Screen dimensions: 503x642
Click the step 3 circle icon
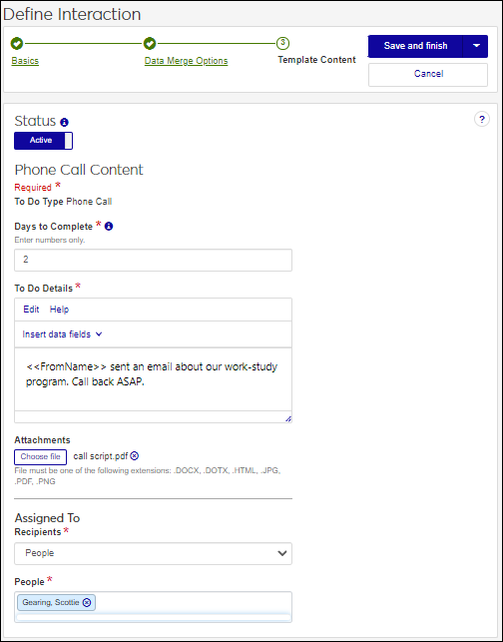pos(282,43)
